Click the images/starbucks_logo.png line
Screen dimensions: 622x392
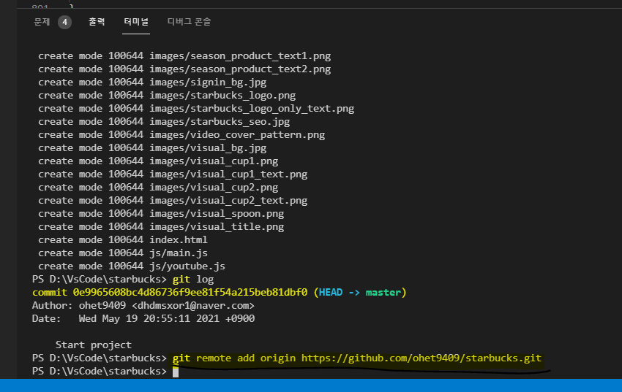(x=167, y=96)
